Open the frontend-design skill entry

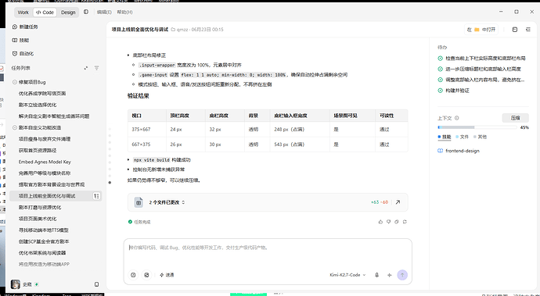pyautogui.click(x=459, y=151)
